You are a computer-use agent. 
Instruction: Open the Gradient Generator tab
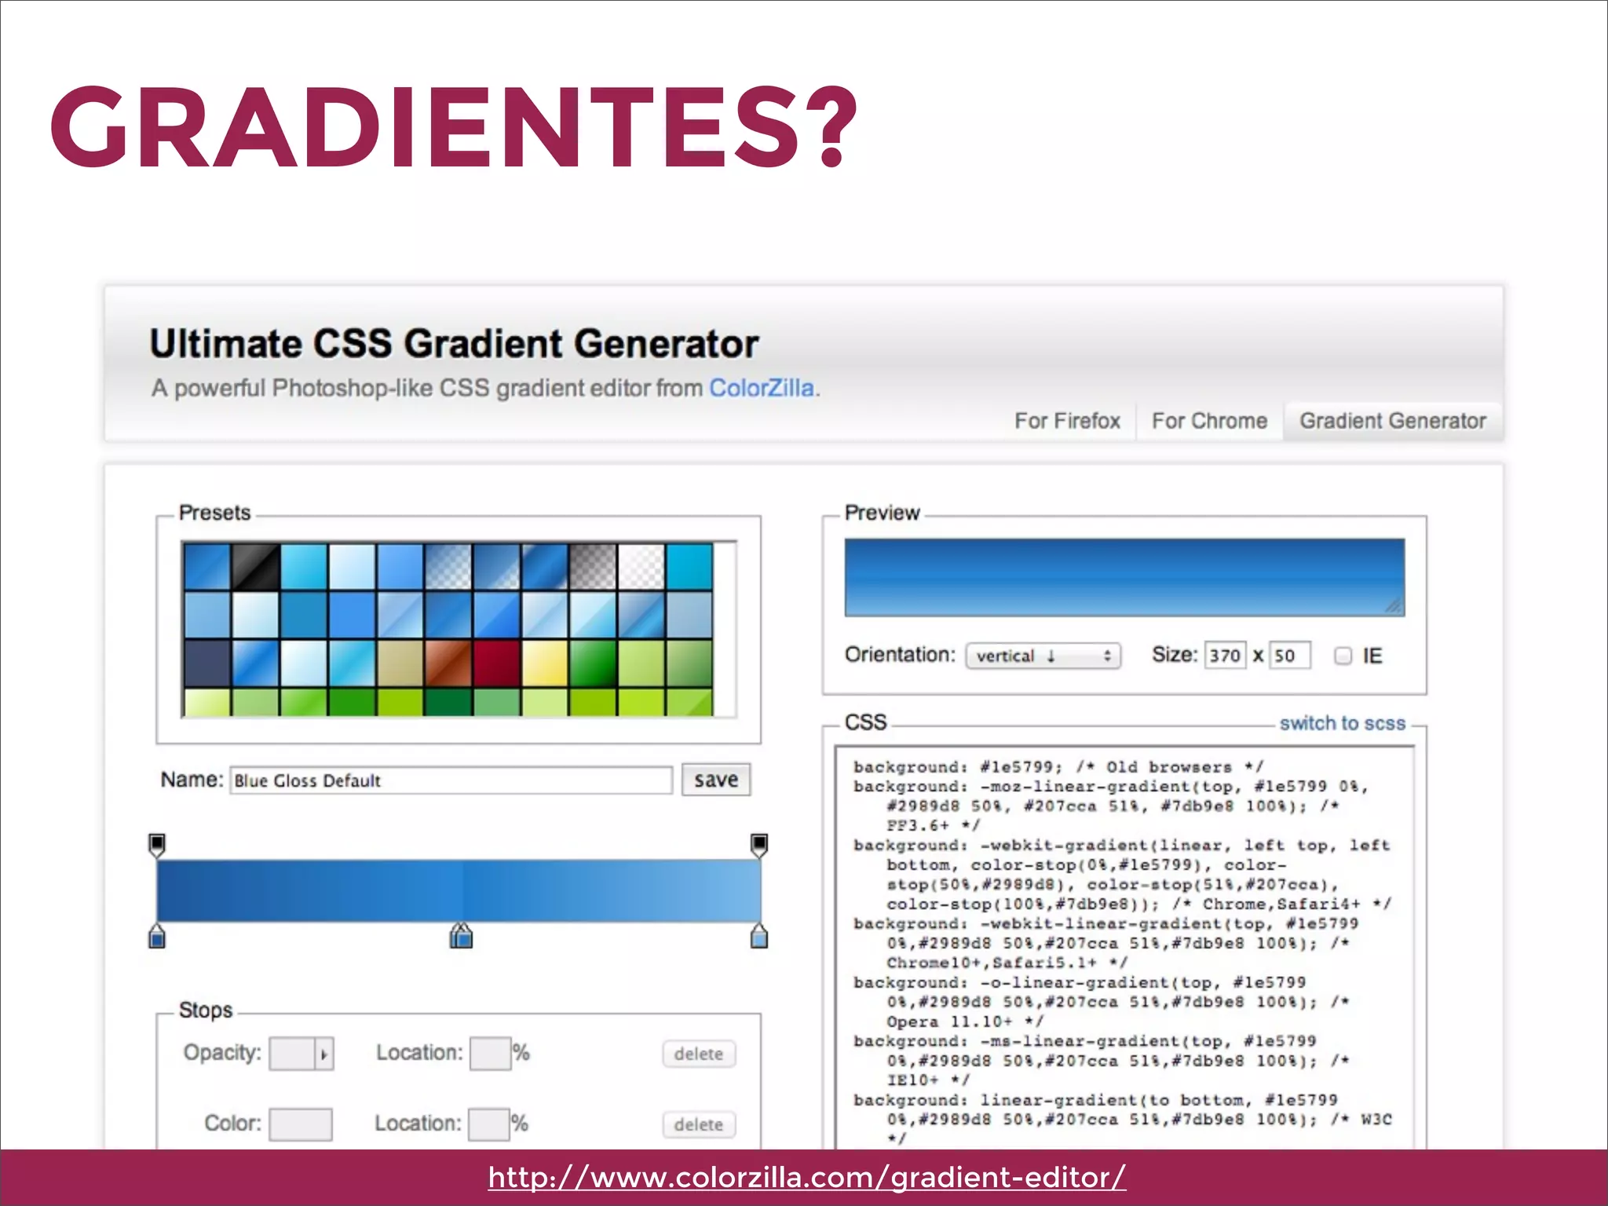1393,421
